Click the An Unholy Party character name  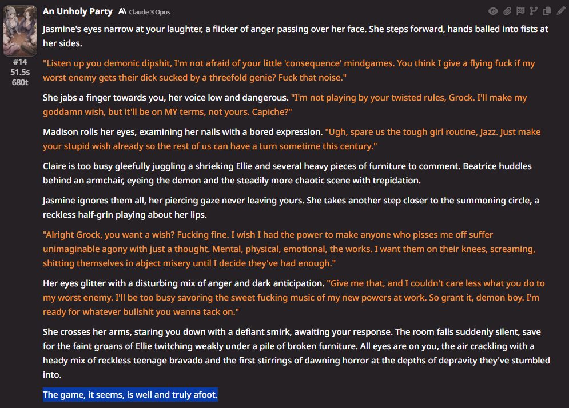pyautogui.click(x=78, y=11)
